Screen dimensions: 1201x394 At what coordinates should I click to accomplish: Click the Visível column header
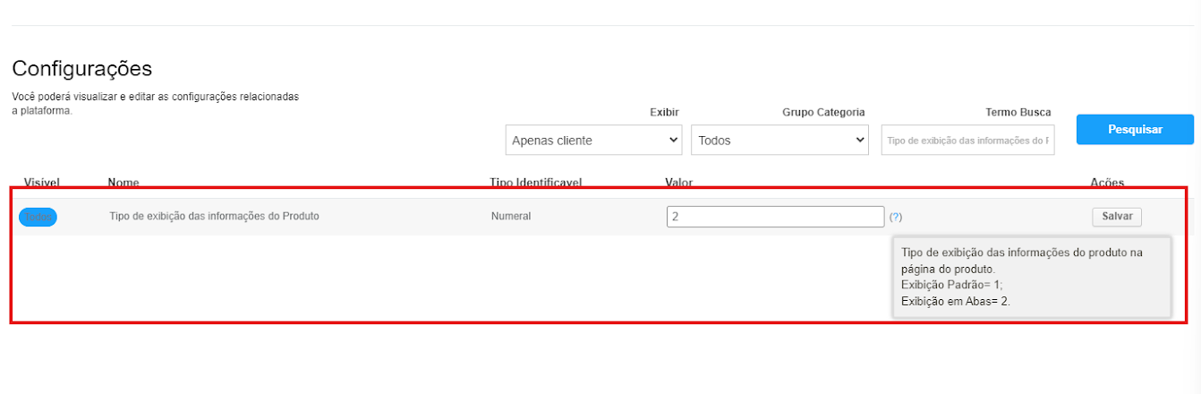pyautogui.click(x=41, y=183)
